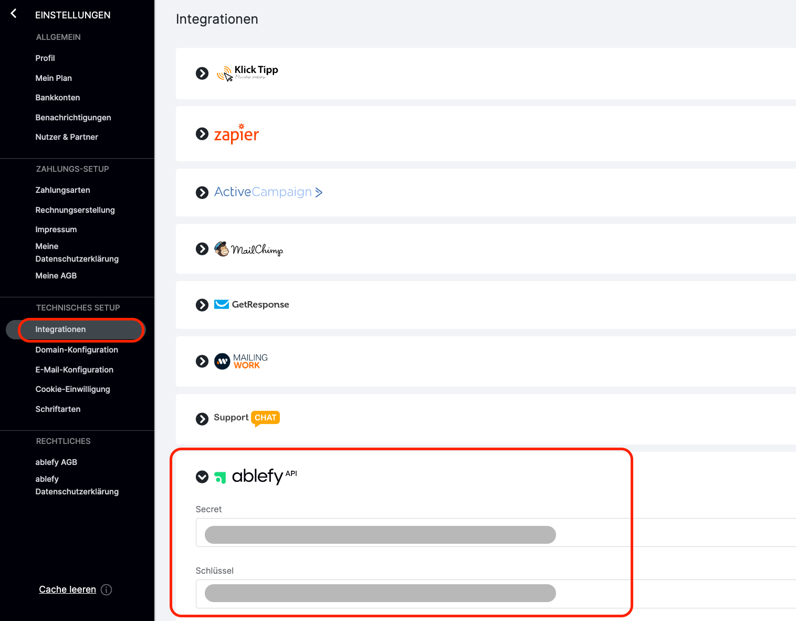
Task: Click the Schlüssel field label
Action: click(x=214, y=571)
